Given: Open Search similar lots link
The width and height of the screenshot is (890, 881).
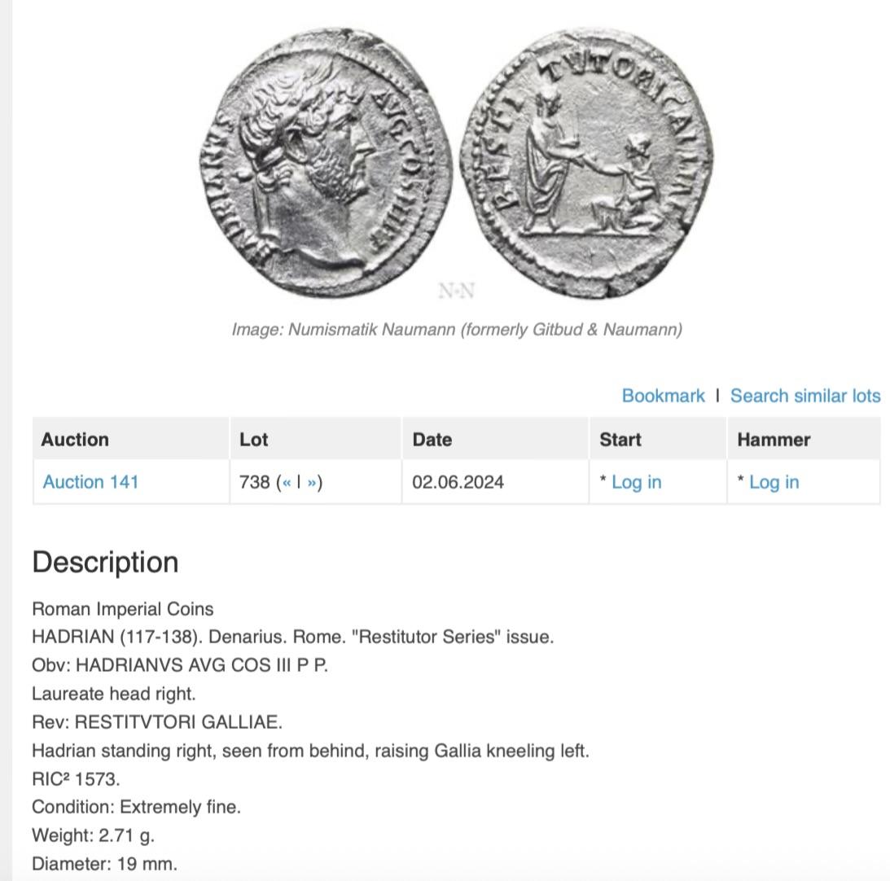Looking at the screenshot, I should pos(805,396).
